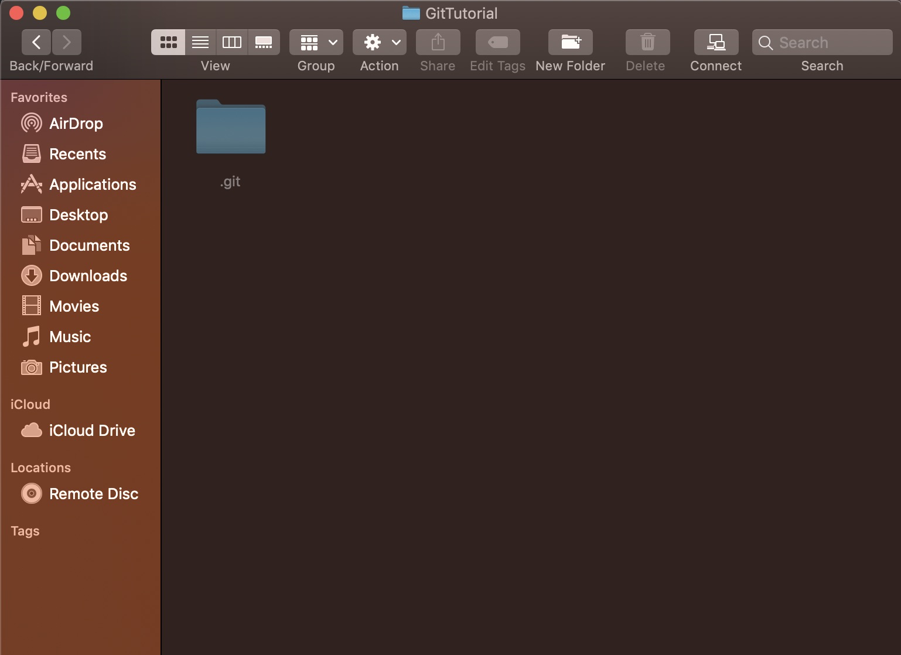
Task: Click the Recents sidebar icon
Action: click(32, 153)
